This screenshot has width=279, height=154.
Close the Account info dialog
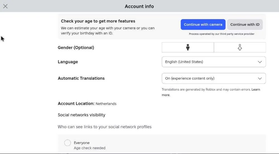(5, 6)
